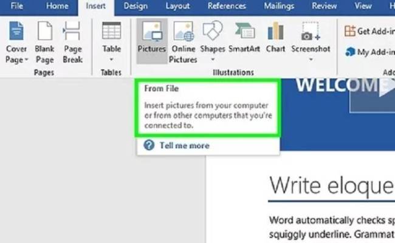
Task: Insert a Cover Page
Action: 16,42
